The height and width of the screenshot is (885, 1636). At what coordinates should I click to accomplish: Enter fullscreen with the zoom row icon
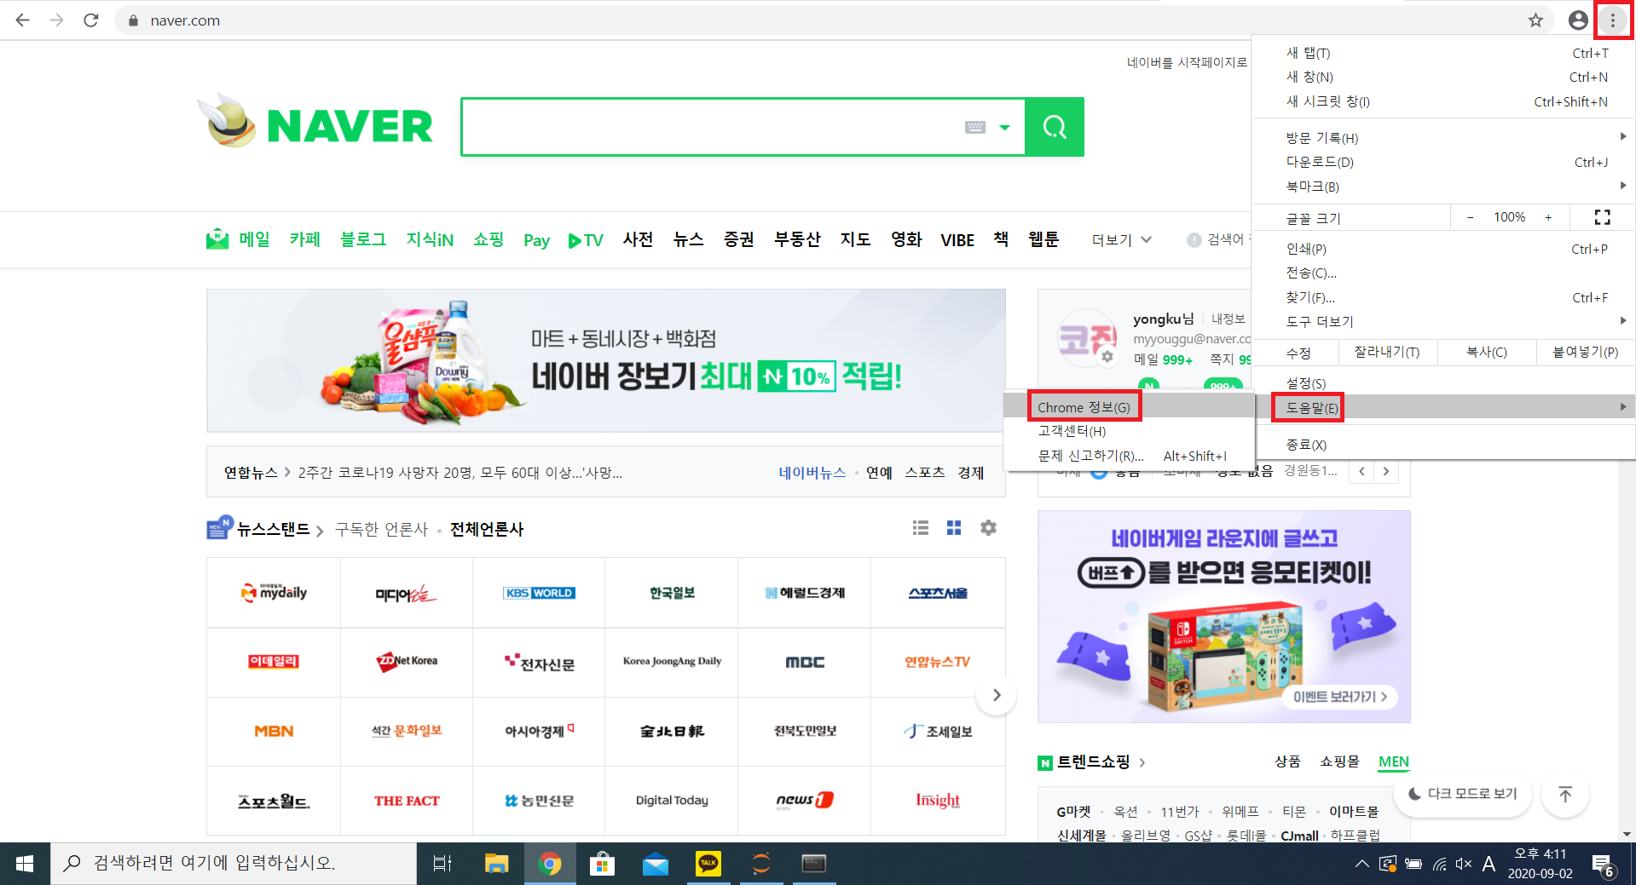(x=1603, y=217)
